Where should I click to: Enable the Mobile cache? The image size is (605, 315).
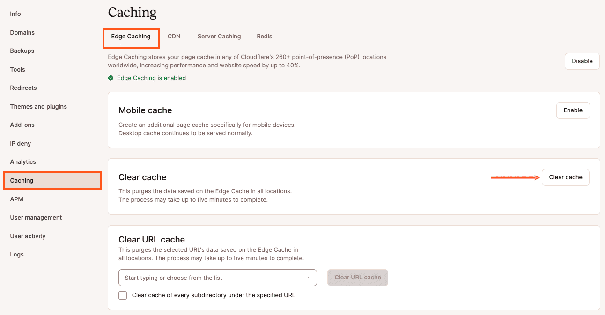coord(573,110)
